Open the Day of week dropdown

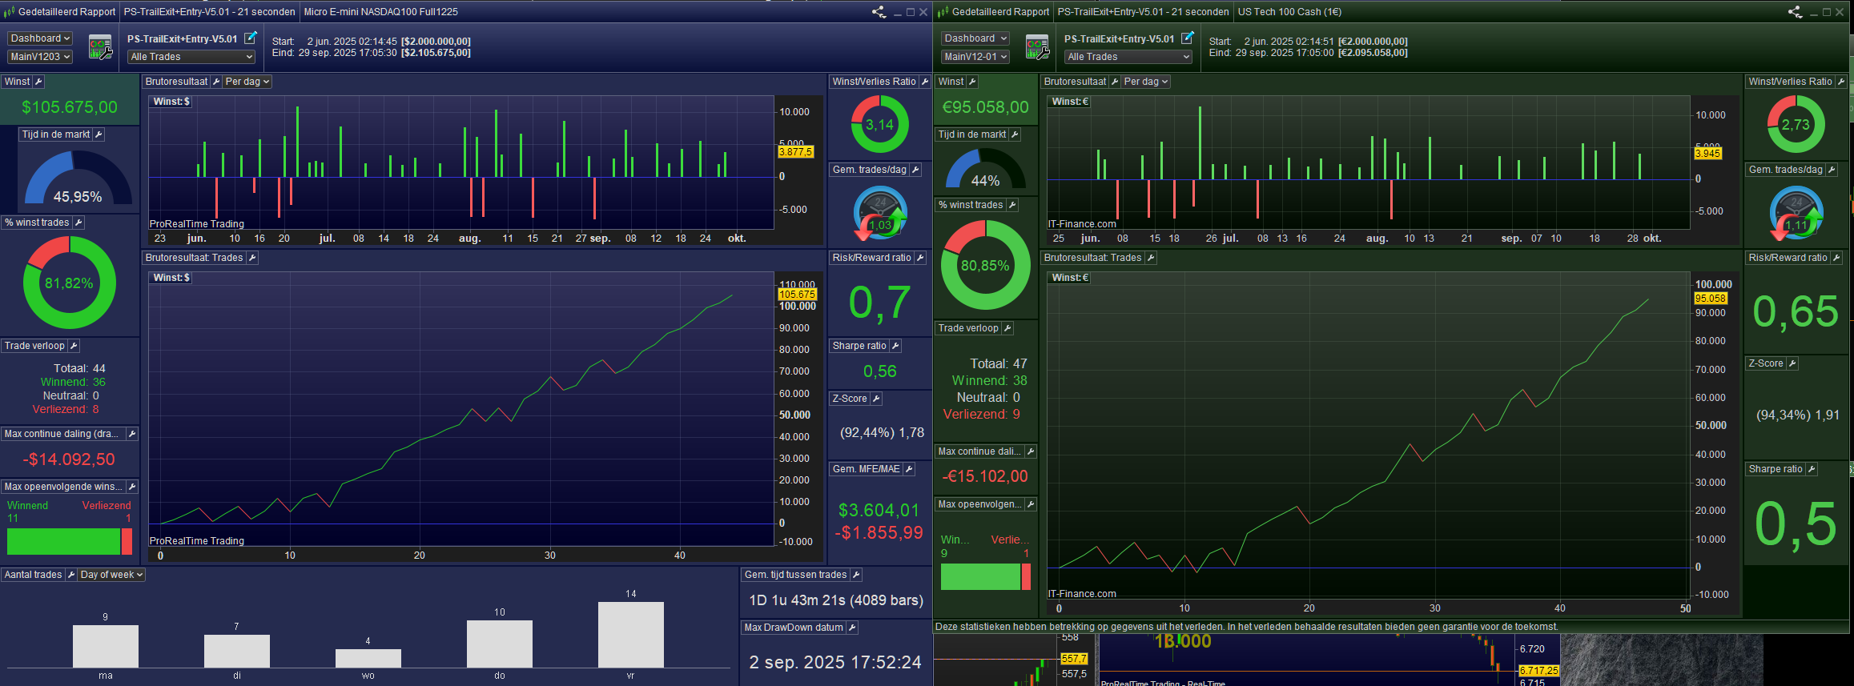tap(111, 575)
